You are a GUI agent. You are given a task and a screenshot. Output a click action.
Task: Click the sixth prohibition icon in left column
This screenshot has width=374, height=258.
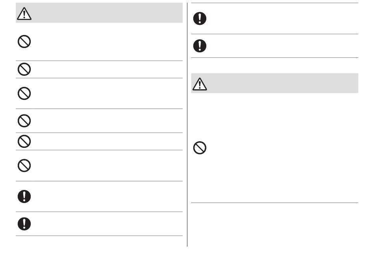pos(24,166)
